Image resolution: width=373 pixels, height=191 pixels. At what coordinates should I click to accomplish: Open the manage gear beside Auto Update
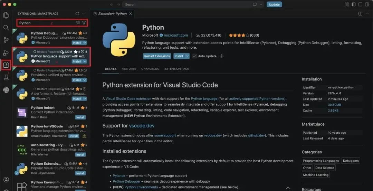pyautogui.click(x=221, y=56)
